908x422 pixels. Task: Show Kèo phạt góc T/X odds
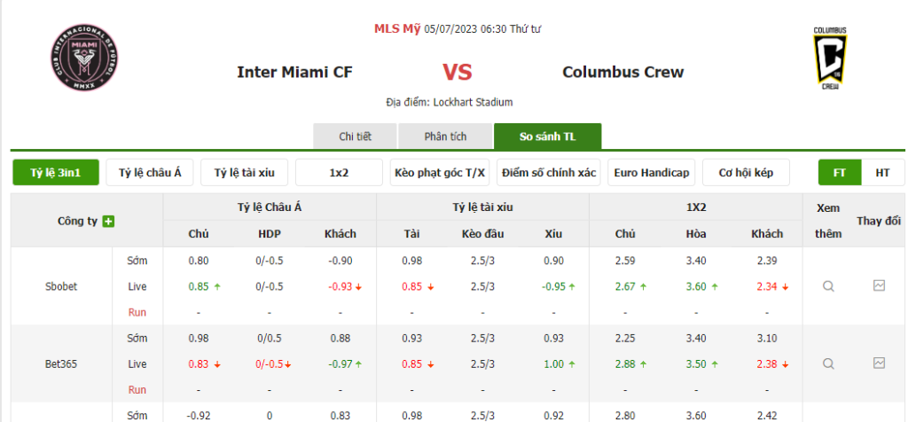click(440, 173)
